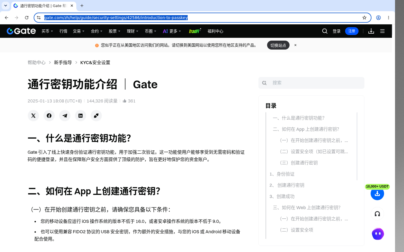Open the 行情 menu item
404x252 pixels.
(63, 31)
